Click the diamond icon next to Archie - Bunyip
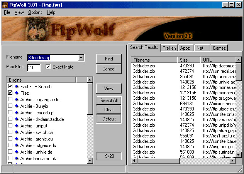 click(17, 106)
